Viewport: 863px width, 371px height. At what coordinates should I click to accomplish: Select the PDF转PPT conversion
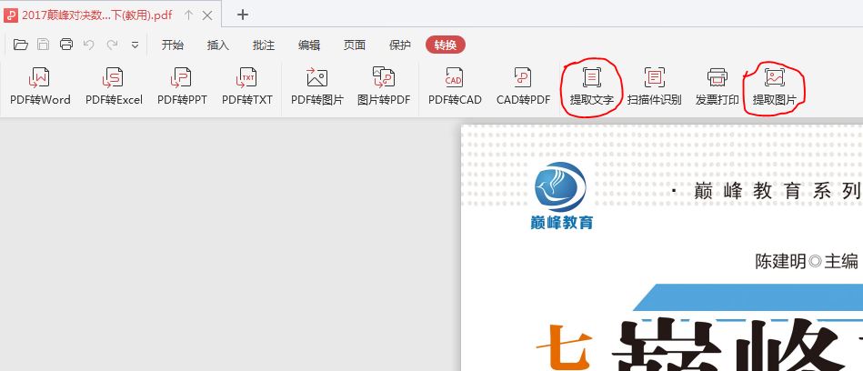pyautogui.click(x=182, y=86)
